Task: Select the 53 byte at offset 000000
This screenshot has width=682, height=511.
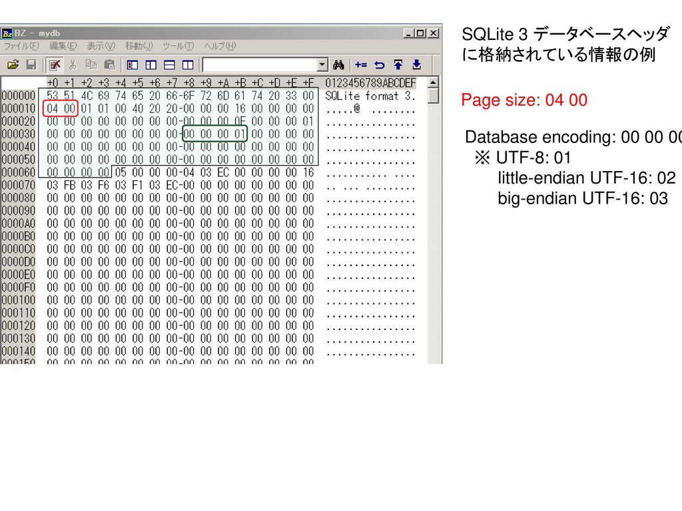Action: (52, 96)
